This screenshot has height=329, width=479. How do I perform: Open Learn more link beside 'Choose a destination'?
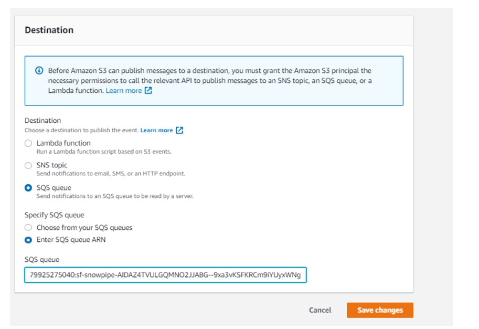(x=156, y=130)
